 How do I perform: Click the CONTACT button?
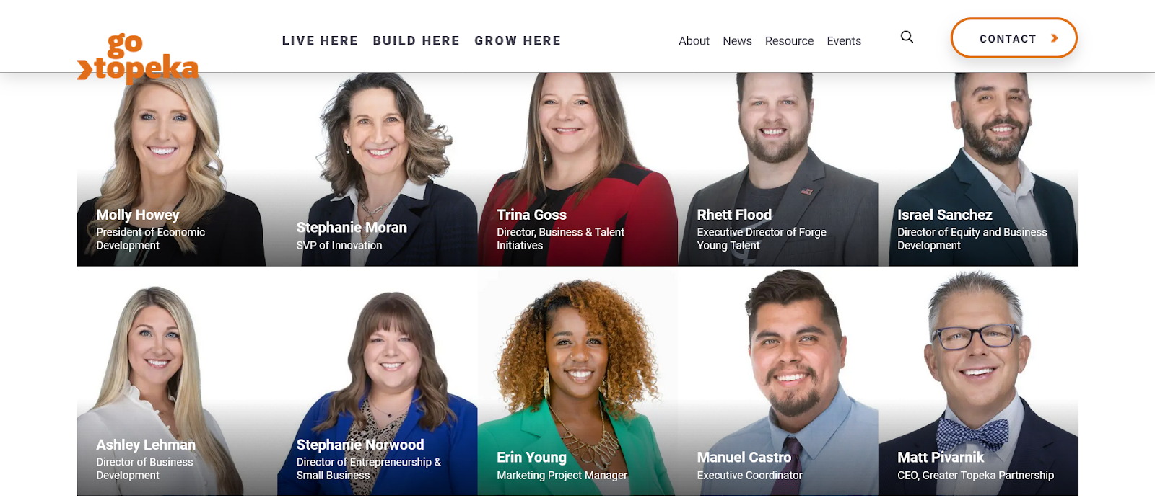click(1014, 38)
